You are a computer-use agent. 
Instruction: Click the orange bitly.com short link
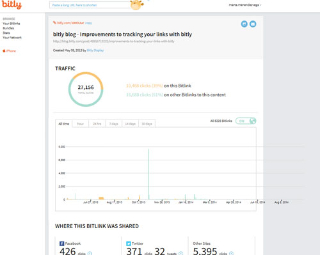point(70,23)
